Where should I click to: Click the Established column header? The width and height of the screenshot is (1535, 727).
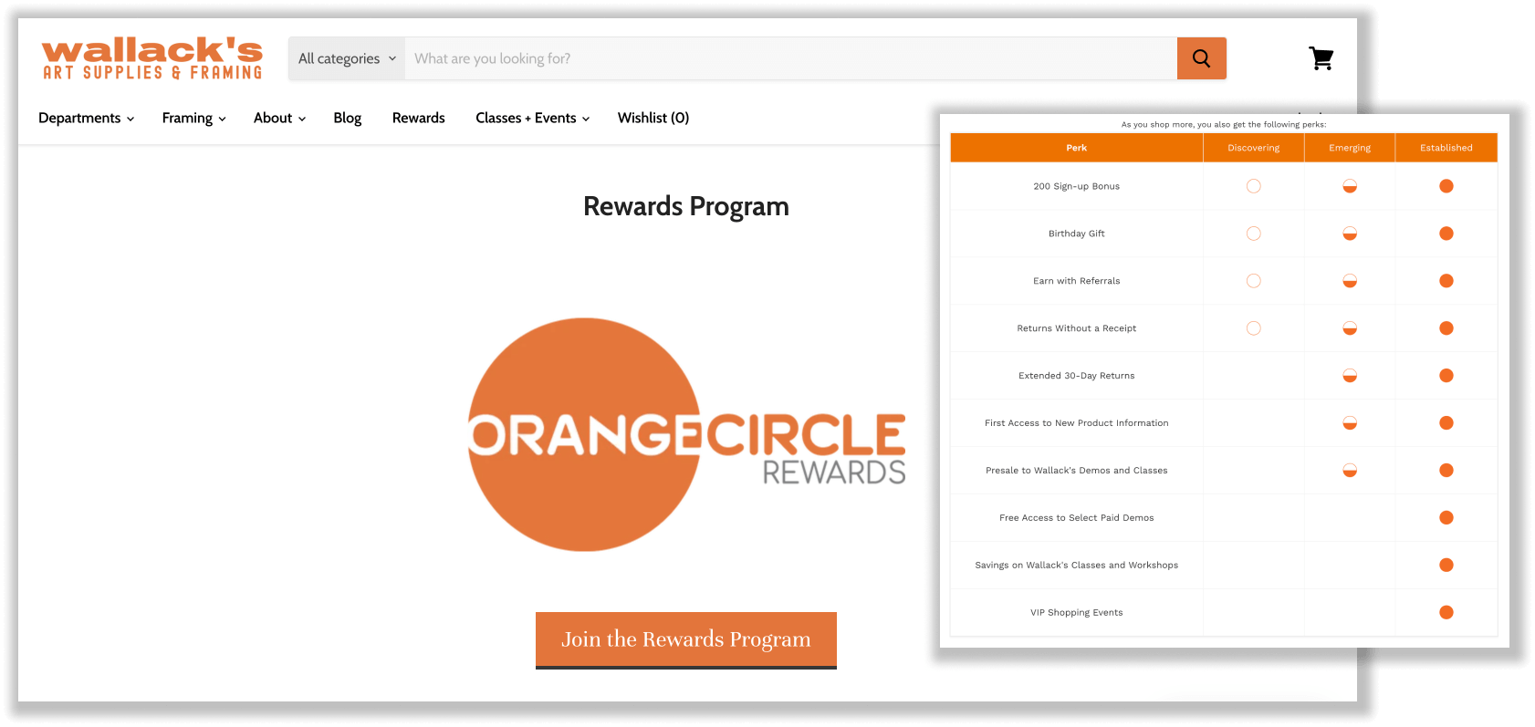[x=1446, y=148]
